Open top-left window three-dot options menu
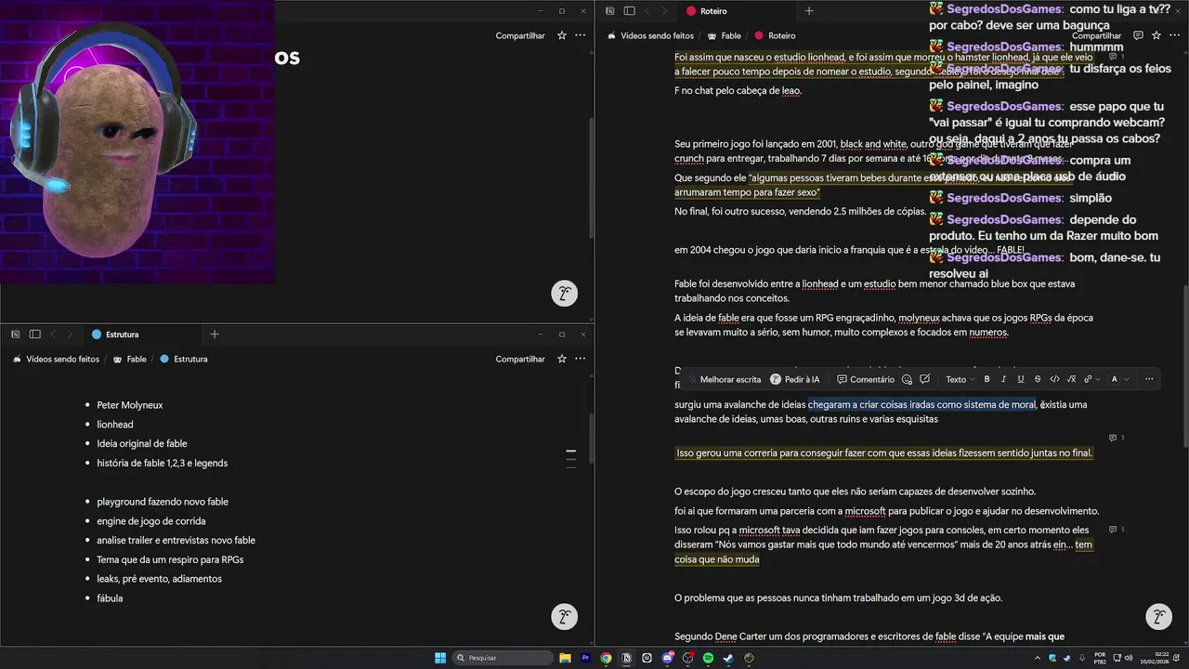1189x669 pixels. [x=580, y=35]
